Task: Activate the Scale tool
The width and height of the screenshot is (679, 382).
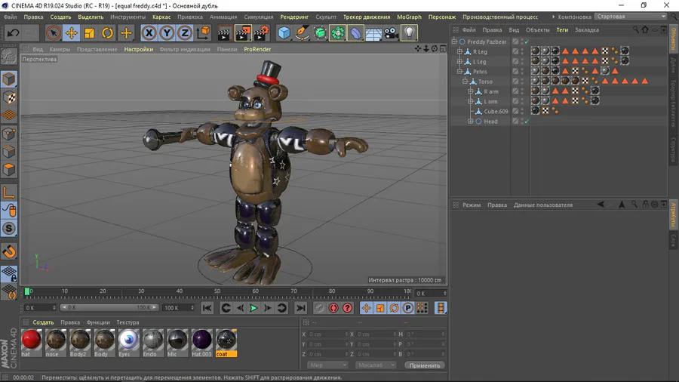Action: point(89,33)
